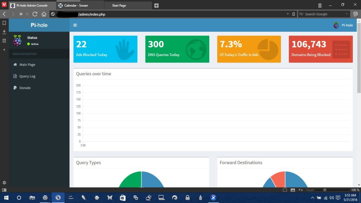Go to the browser home page
Image resolution: width=361 pixels, height=203 pixels.
coord(44,14)
